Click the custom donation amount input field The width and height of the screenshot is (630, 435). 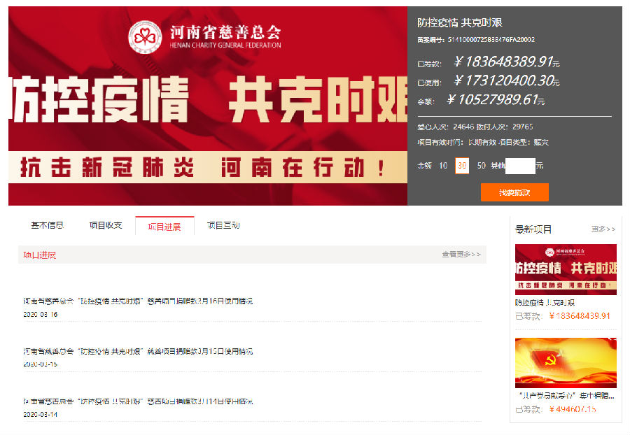(x=519, y=166)
